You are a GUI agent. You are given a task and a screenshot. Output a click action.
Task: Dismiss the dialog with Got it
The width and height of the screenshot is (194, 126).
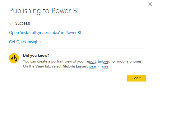tap(136, 78)
